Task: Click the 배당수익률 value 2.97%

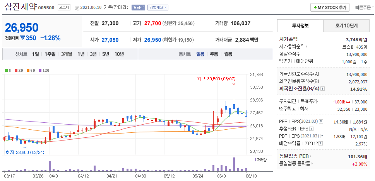Action: coord(361,144)
